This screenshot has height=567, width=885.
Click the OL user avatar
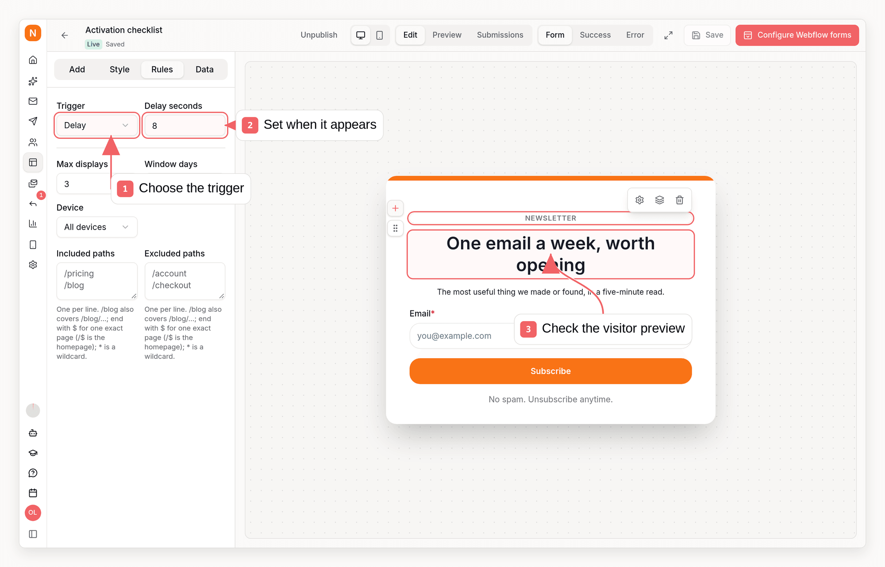click(x=33, y=513)
